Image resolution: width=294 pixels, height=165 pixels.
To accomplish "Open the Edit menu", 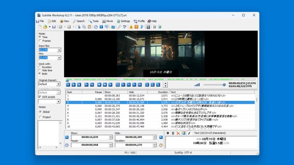I will 52,21.
